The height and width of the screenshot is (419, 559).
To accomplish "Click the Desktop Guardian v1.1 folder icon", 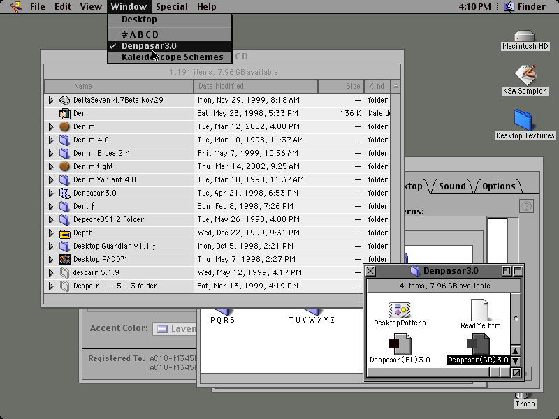I will (x=64, y=247).
